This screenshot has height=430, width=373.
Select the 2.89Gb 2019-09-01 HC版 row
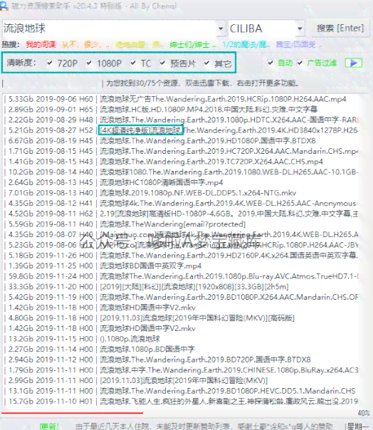tap(181, 110)
